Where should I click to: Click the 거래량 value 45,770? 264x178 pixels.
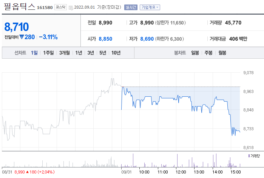tap(233, 23)
